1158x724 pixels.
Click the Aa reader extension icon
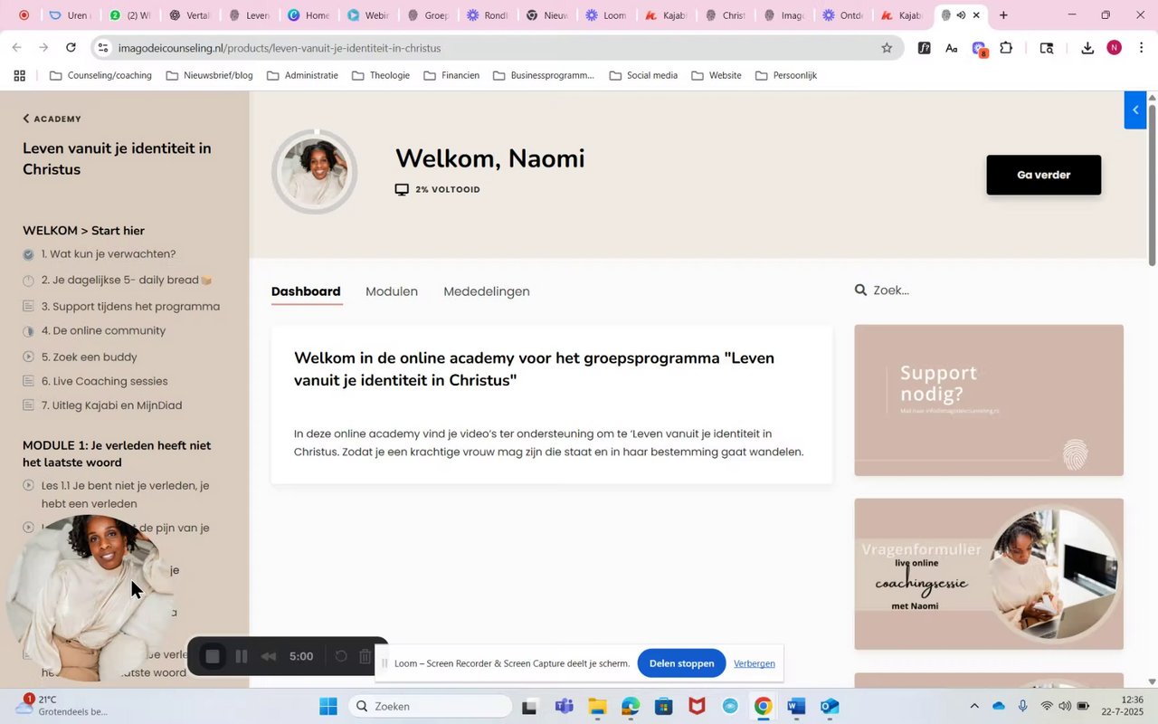[x=952, y=48]
